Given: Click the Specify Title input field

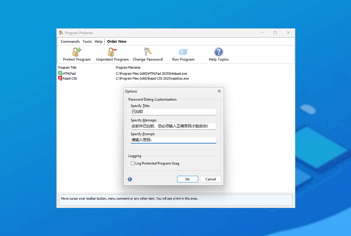Looking at the screenshot, I should [x=173, y=112].
